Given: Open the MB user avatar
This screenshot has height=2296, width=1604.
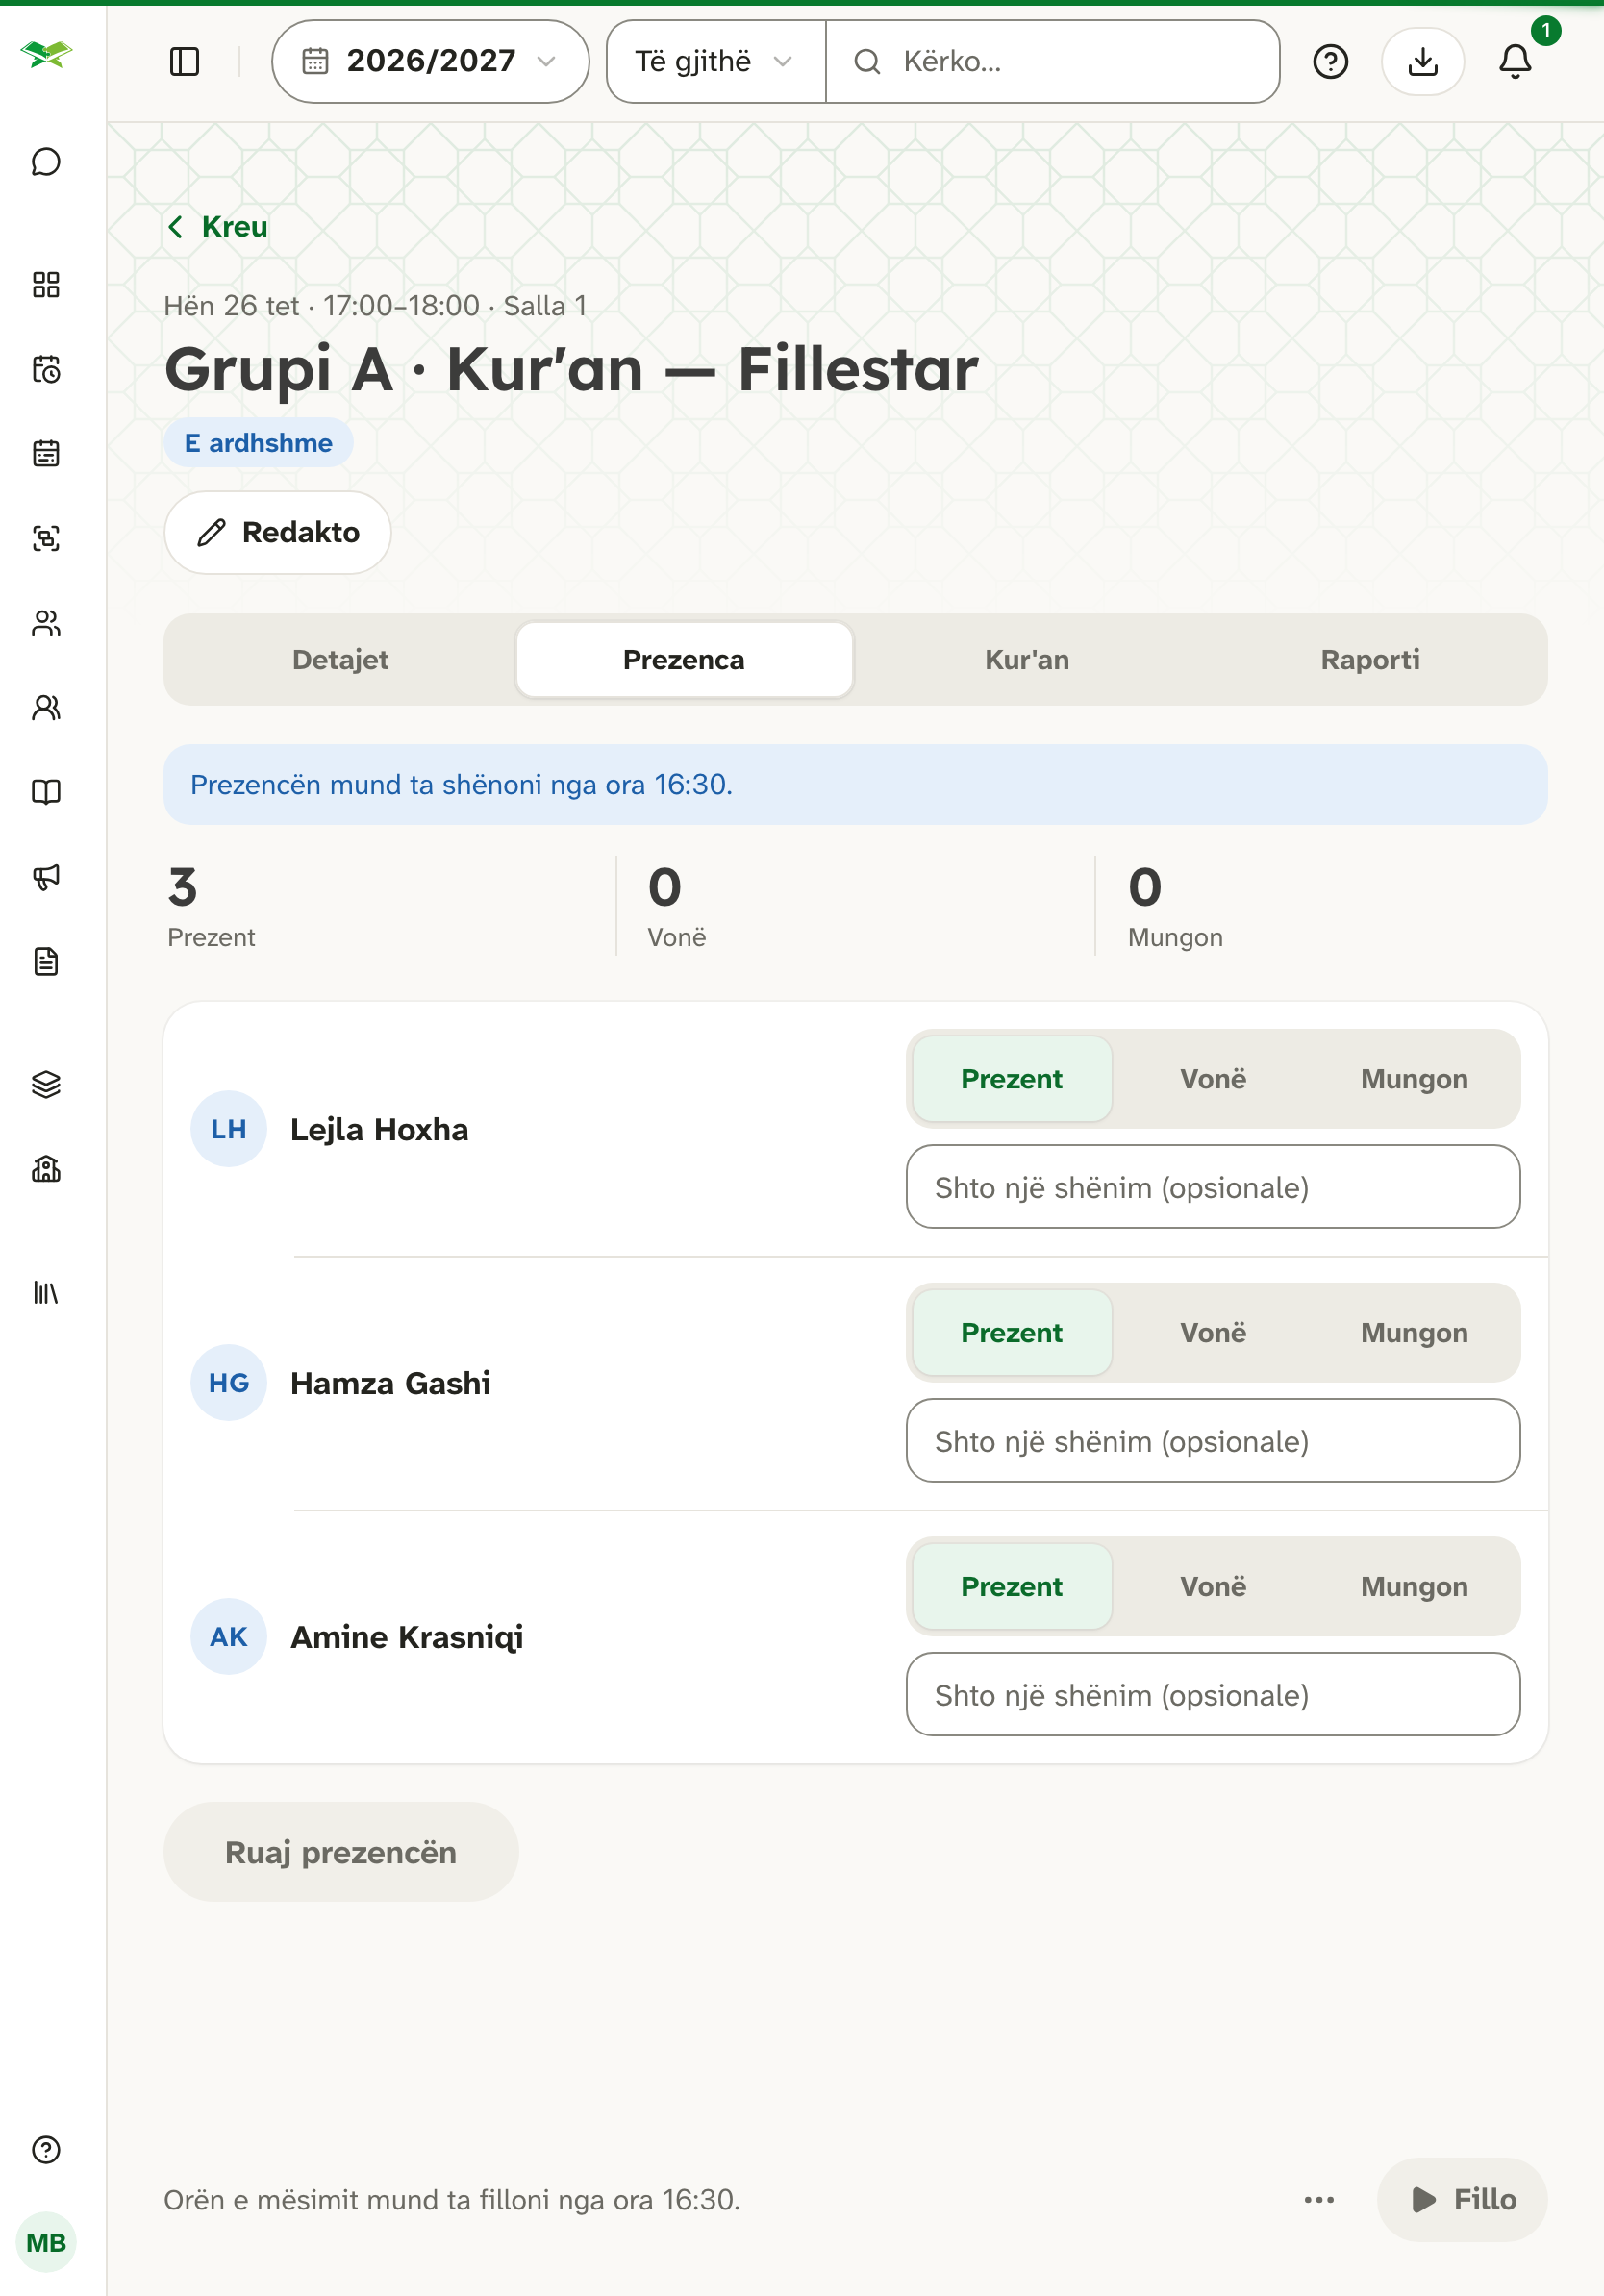Looking at the screenshot, I should point(46,2242).
